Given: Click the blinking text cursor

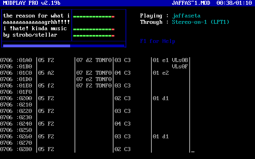Looking at the screenshot, I should pos(192,151).
